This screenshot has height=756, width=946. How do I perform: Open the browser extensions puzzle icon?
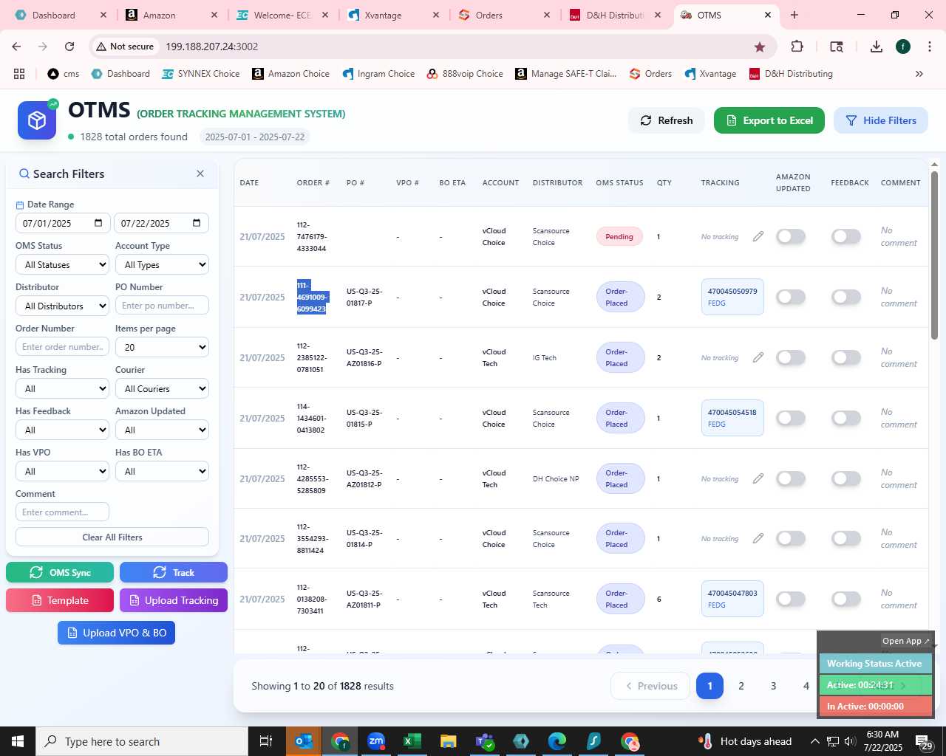tap(797, 47)
